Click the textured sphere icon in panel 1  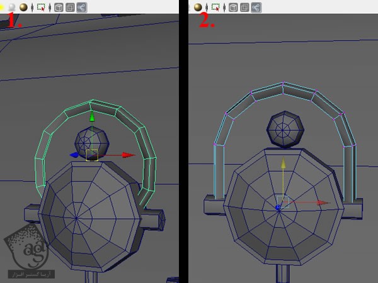pyautogui.click(x=23, y=8)
